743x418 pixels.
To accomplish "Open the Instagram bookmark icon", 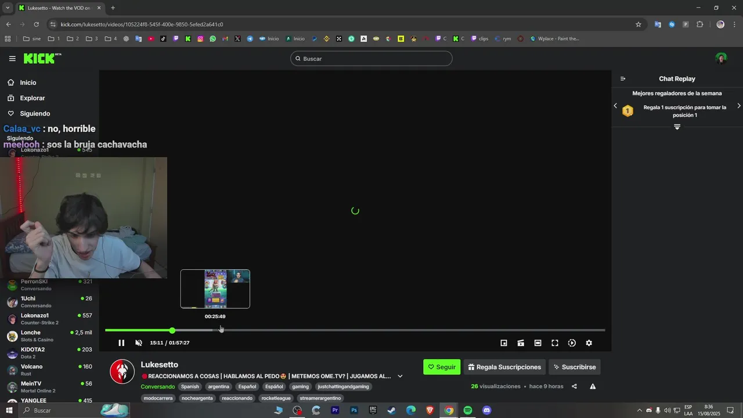I will [x=200, y=39].
